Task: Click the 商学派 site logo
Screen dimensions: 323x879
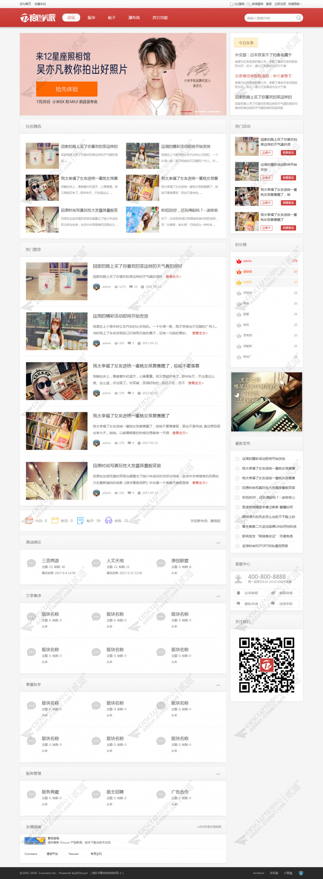Action: [38, 18]
